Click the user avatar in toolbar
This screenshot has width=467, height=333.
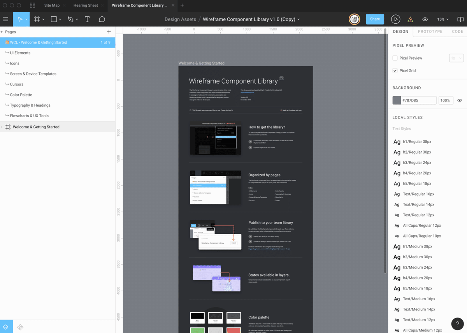[x=354, y=19]
